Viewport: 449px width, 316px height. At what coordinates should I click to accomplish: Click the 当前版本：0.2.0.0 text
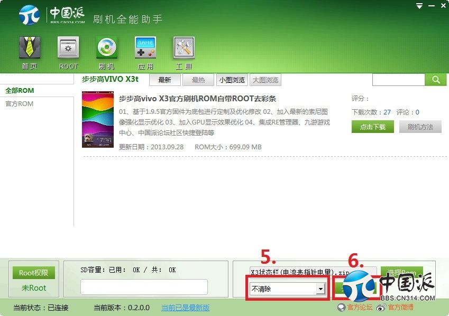pyautogui.click(x=122, y=308)
